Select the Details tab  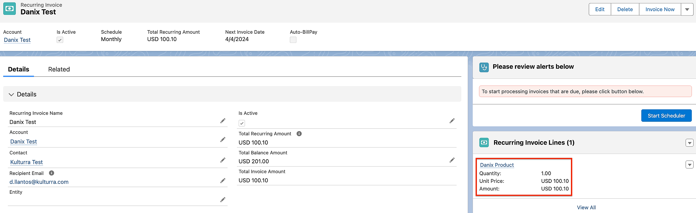[18, 69]
